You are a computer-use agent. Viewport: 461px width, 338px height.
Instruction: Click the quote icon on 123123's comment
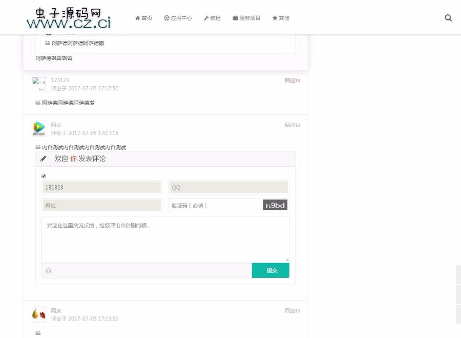tap(37, 102)
